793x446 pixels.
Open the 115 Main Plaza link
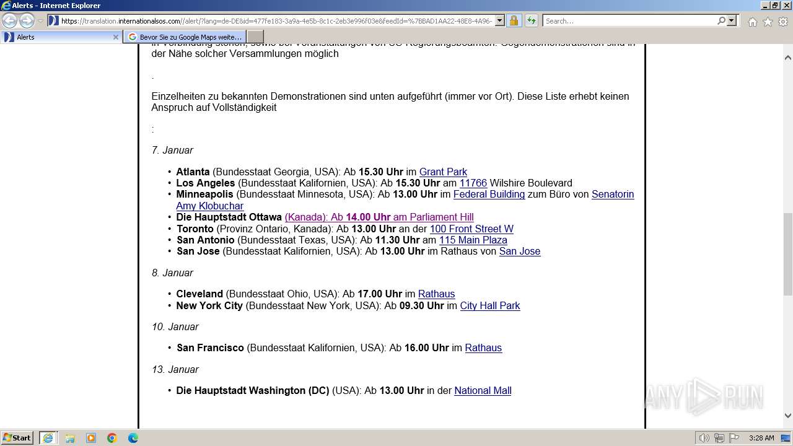(473, 240)
